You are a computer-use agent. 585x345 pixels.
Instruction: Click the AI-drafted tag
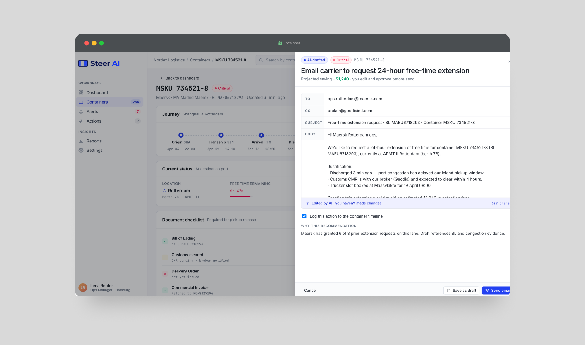pos(314,60)
